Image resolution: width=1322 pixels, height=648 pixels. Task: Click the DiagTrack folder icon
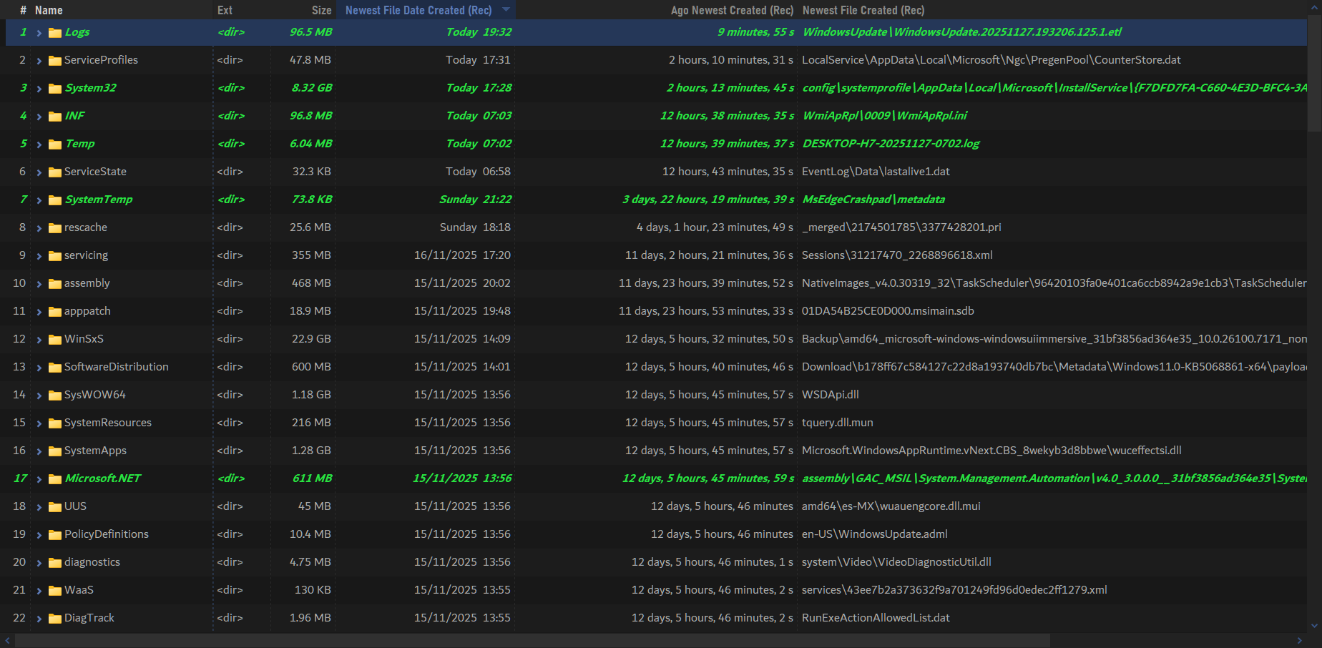point(54,619)
